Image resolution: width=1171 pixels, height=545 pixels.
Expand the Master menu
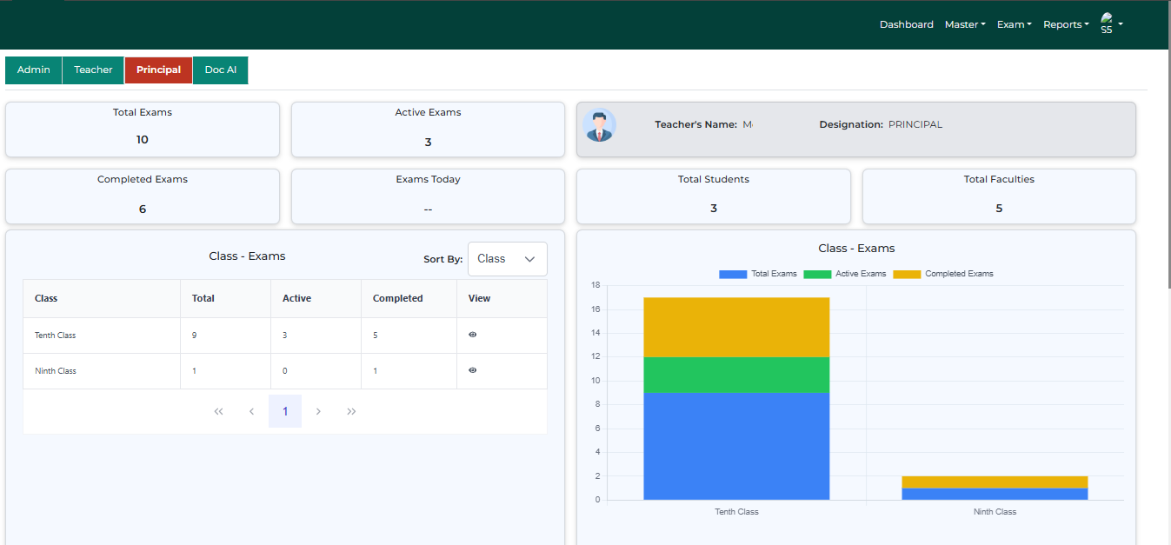(965, 24)
